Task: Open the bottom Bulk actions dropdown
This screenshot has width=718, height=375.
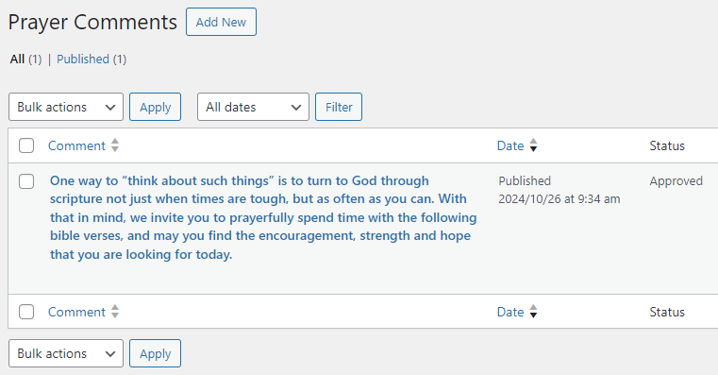Action: (66, 353)
